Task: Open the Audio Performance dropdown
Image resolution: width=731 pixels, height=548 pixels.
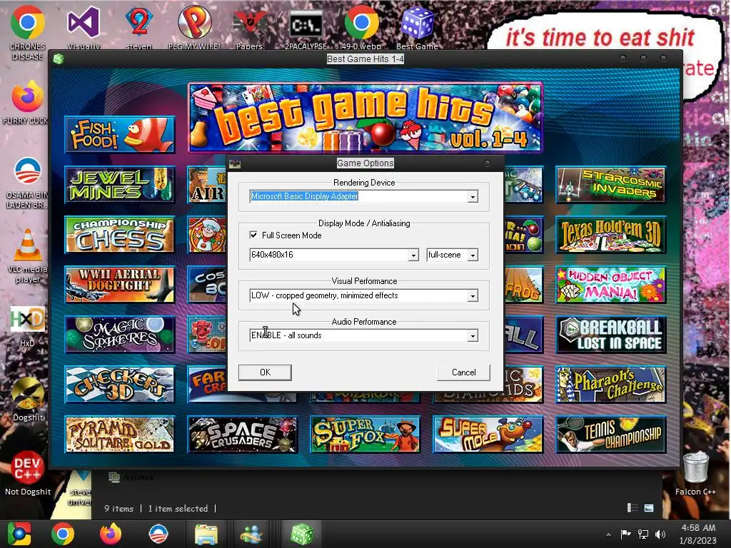Action: pyautogui.click(x=473, y=335)
